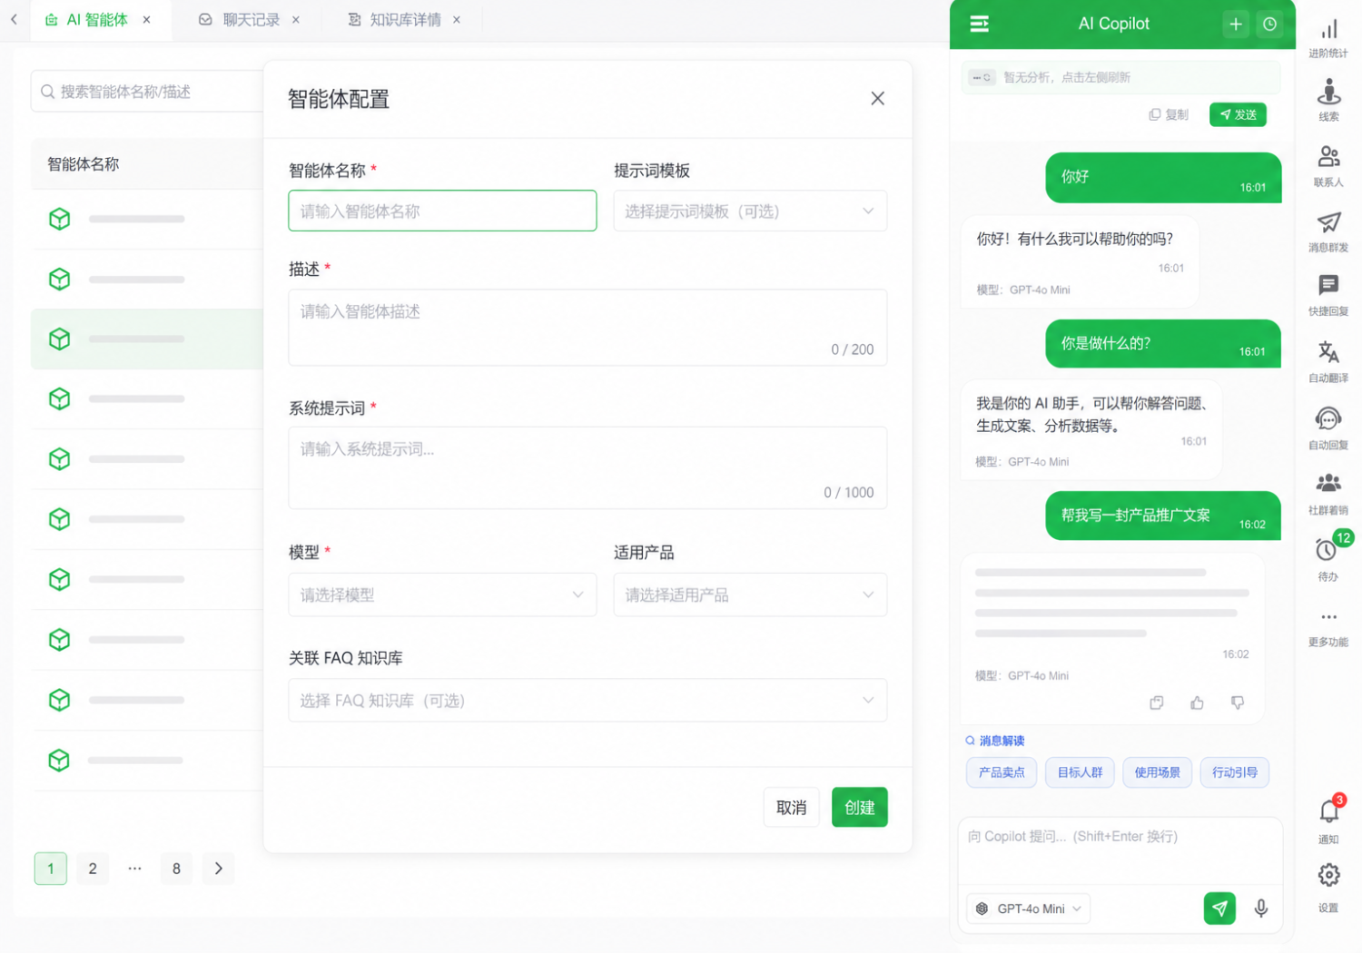
Task: Click the 消息解读 link
Action: [994, 741]
